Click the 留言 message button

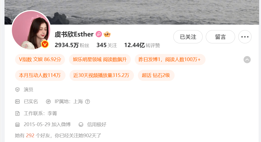coord(220,37)
